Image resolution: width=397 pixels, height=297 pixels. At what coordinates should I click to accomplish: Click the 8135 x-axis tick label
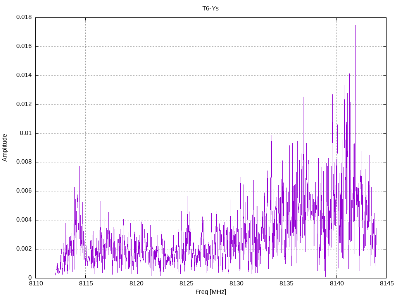[x=287, y=283]
